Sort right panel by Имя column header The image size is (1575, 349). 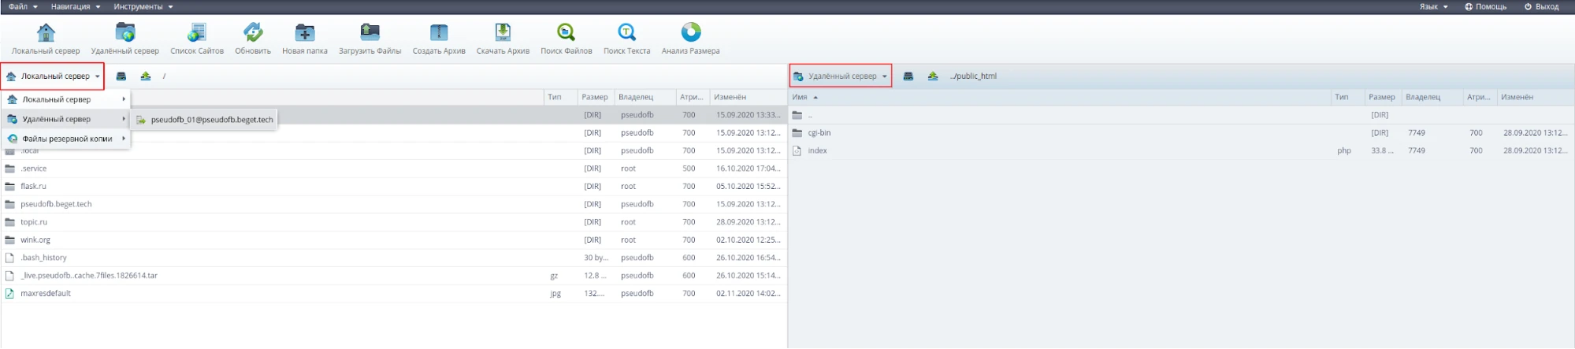[x=800, y=98]
